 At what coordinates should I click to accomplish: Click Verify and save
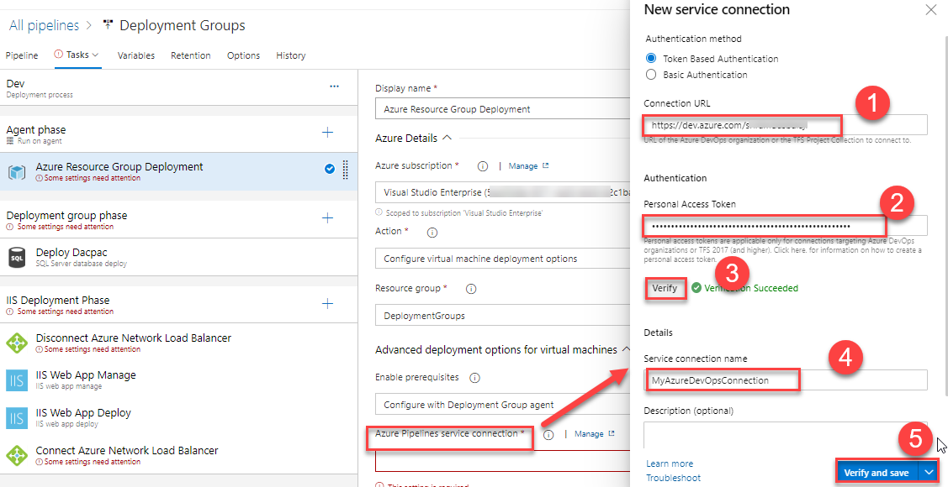tap(877, 472)
